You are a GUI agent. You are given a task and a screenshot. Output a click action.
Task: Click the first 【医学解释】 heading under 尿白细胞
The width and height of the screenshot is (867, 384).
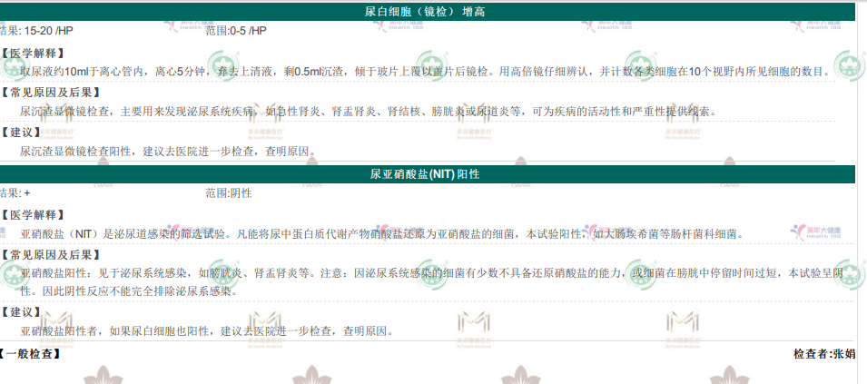click(33, 54)
